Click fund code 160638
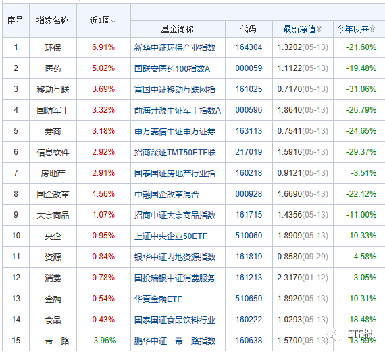Viewport: 385px width, 352px height. pyautogui.click(x=249, y=341)
